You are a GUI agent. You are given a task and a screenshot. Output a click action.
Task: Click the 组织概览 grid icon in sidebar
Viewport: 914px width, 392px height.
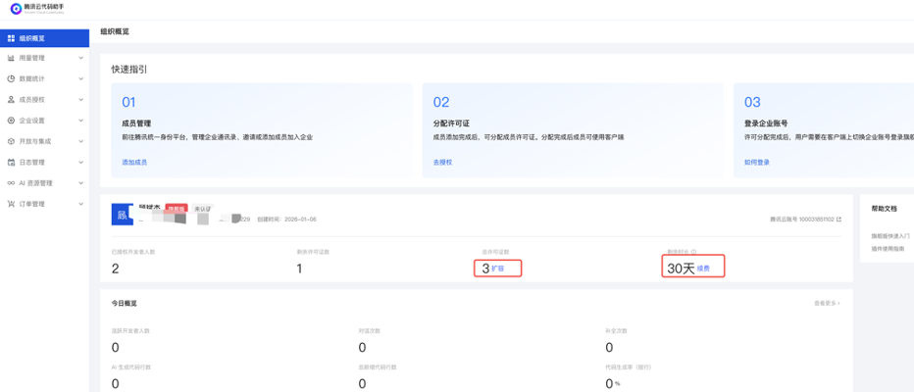click(x=11, y=38)
